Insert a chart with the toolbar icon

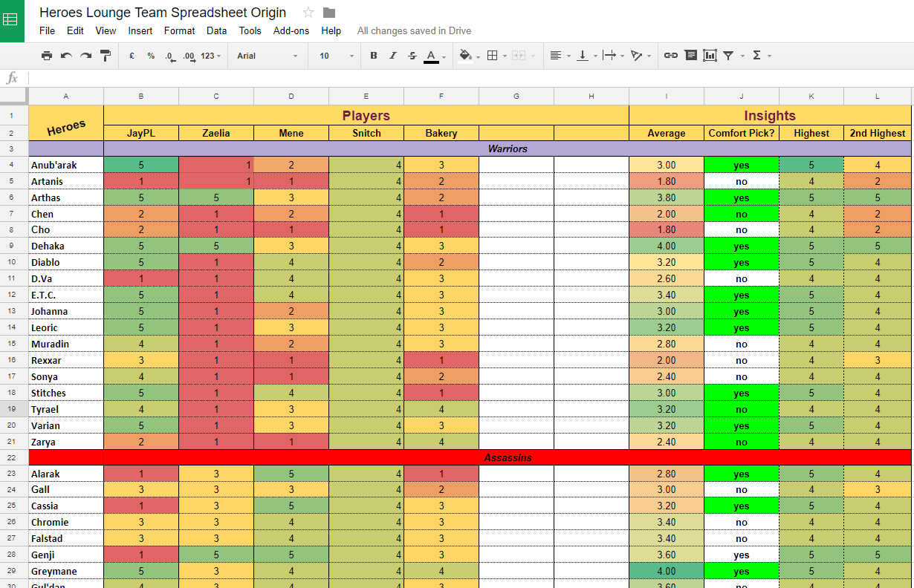710,56
